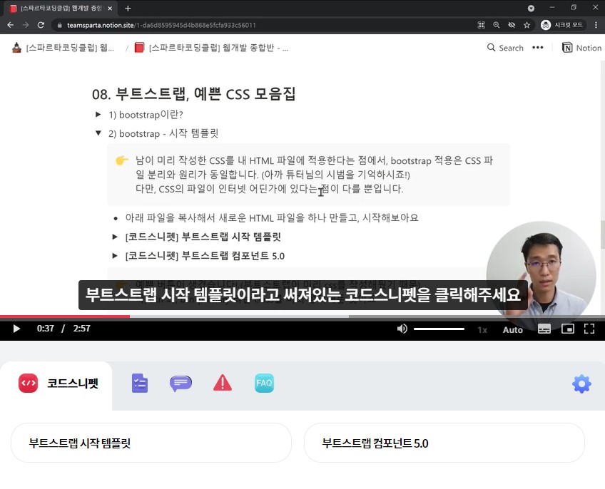Click the 2:57 total duration text
The image size is (605, 489).
[x=82, y=329]
